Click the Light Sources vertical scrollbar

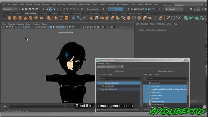click(141, 95)
